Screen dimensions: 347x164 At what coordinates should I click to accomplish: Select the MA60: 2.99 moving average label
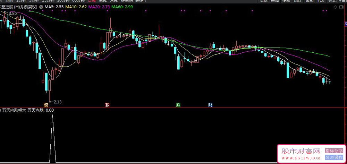tap(122, 7)
